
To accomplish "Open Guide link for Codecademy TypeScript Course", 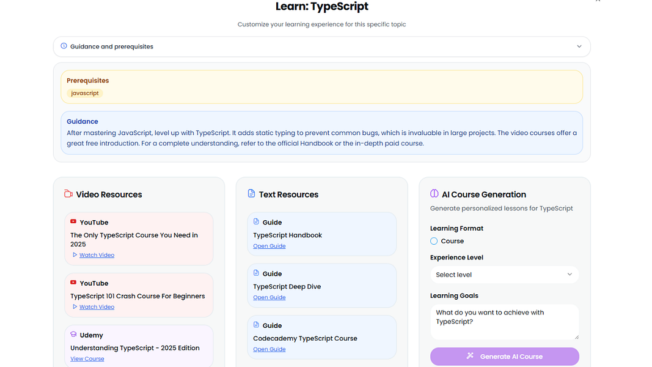I will (x=269, y=349).
